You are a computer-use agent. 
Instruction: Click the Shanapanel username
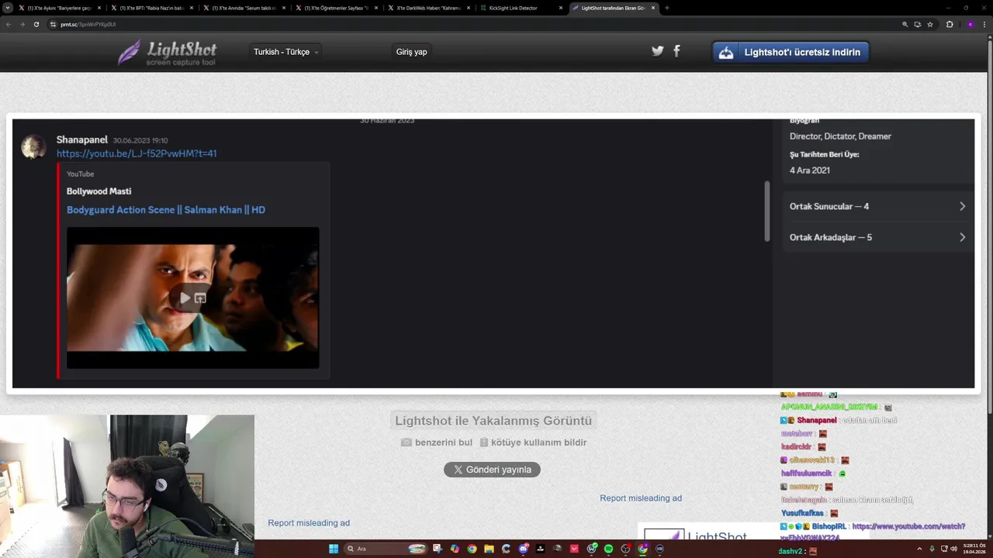tap(82, 139)
